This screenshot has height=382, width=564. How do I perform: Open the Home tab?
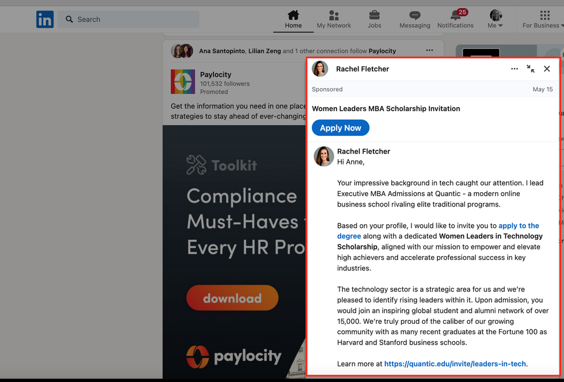[293, 18]
